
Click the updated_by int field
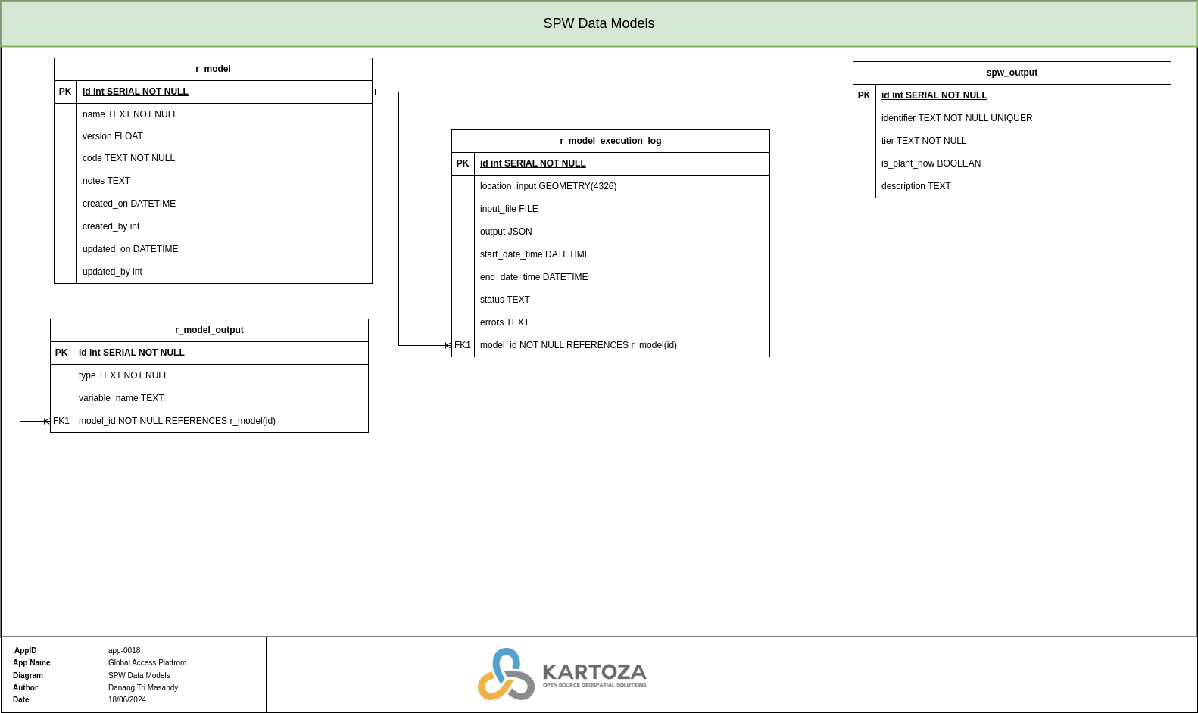click(x=224, y=272)
